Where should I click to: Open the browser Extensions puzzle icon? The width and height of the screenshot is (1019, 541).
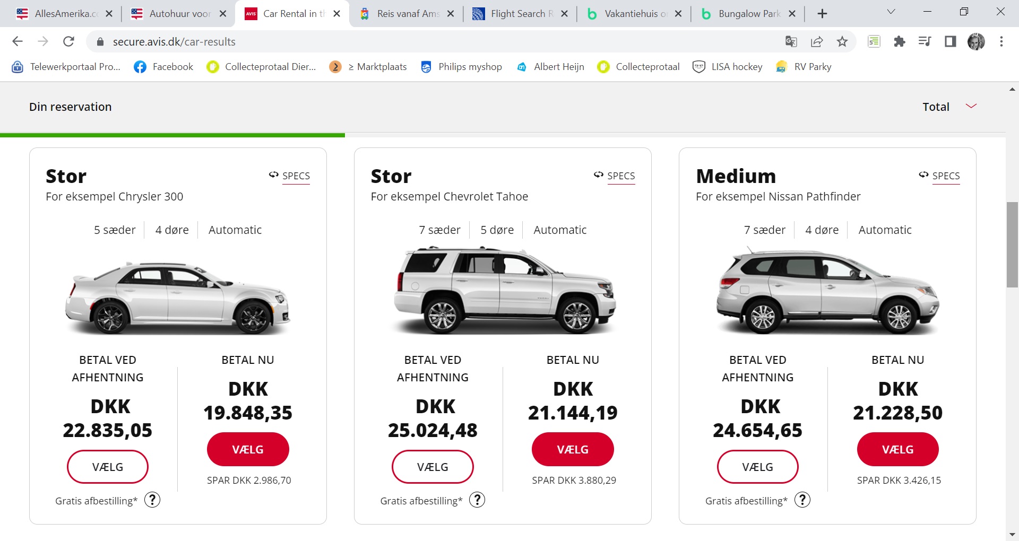tap(899, 41)
